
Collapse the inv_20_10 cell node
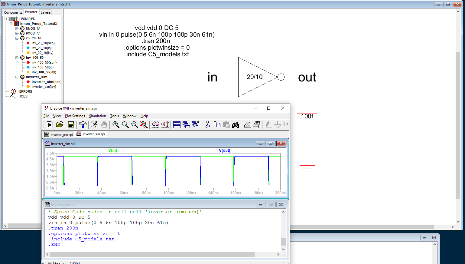coord(17,38)
